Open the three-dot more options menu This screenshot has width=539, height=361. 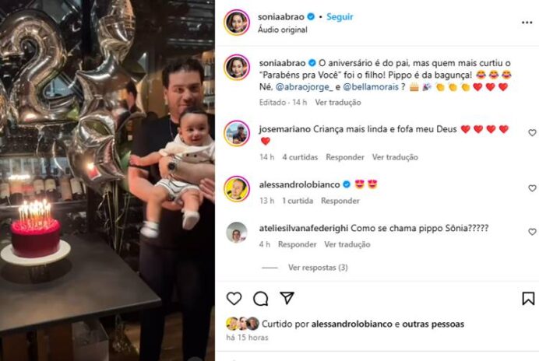(x=527, y=23)
